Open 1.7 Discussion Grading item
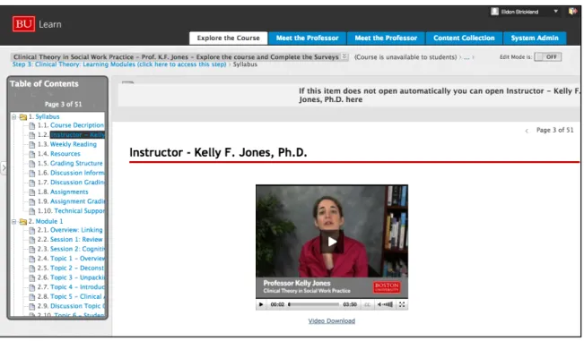Screen dimensions: 584x341 tap(77, 183)
